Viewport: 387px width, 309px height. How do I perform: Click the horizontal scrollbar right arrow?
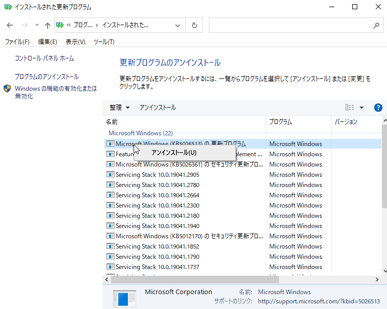377,280
